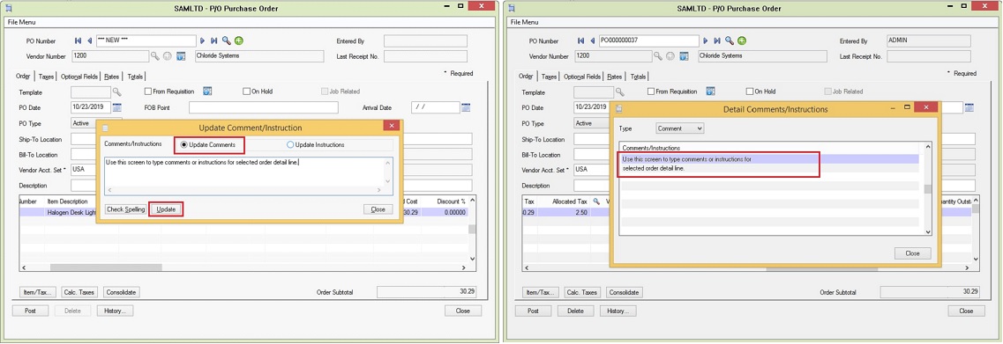Select the Update Comments radio button

pyautogui.click(x=185, y=145)
